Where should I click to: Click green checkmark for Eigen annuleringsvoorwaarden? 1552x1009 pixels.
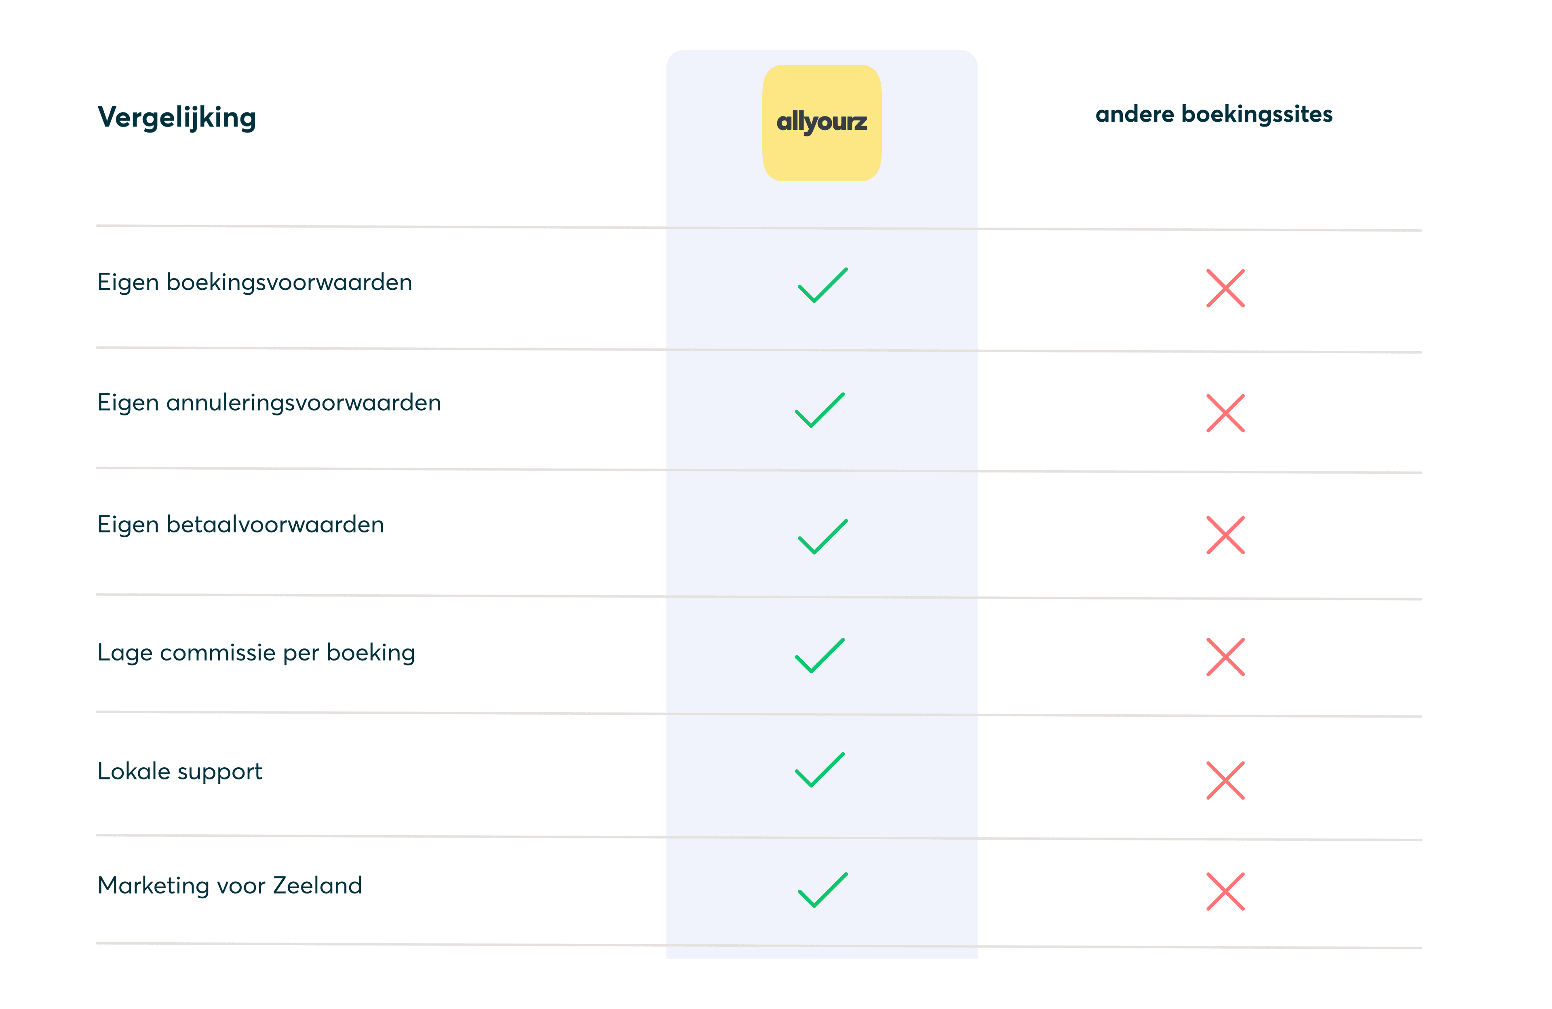click(x=820, y=410)
